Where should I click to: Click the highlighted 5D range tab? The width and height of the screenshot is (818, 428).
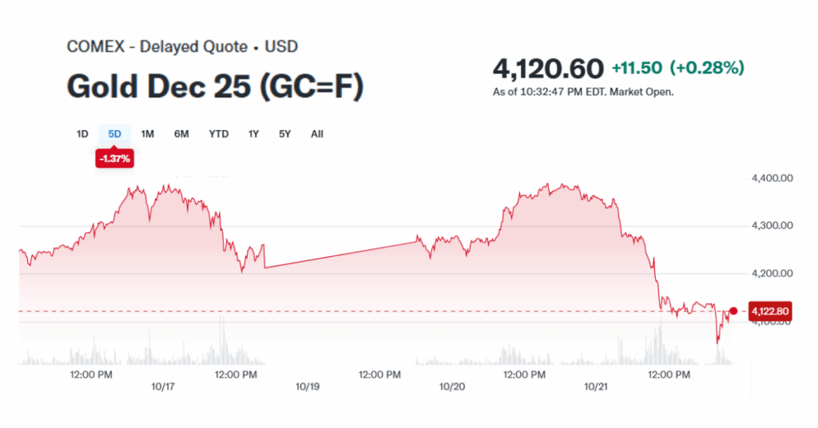click(x=114, y=134)
